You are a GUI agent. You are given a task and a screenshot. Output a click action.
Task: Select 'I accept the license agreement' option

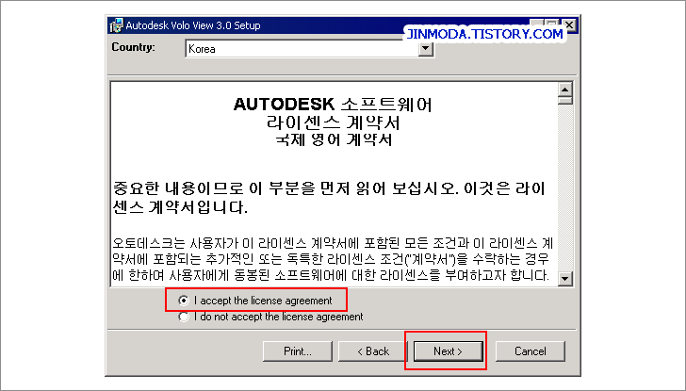[255, 301]
